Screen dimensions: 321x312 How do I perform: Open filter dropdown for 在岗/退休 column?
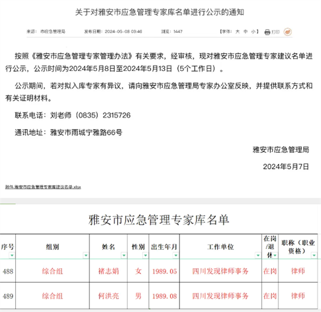[x=275, y=255]
